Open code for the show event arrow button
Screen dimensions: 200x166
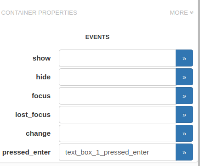(184, 58)
